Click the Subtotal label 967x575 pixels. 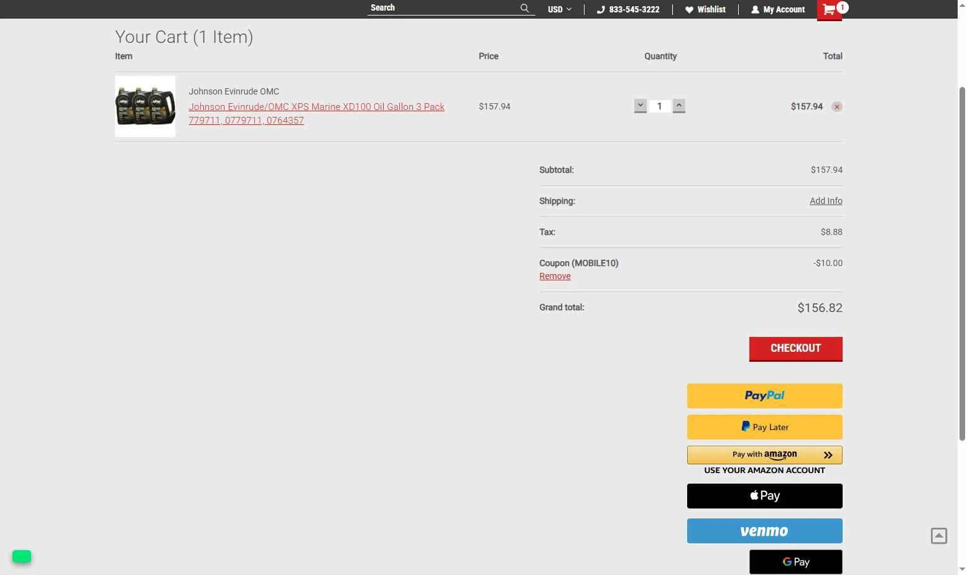tap(557, 170)
